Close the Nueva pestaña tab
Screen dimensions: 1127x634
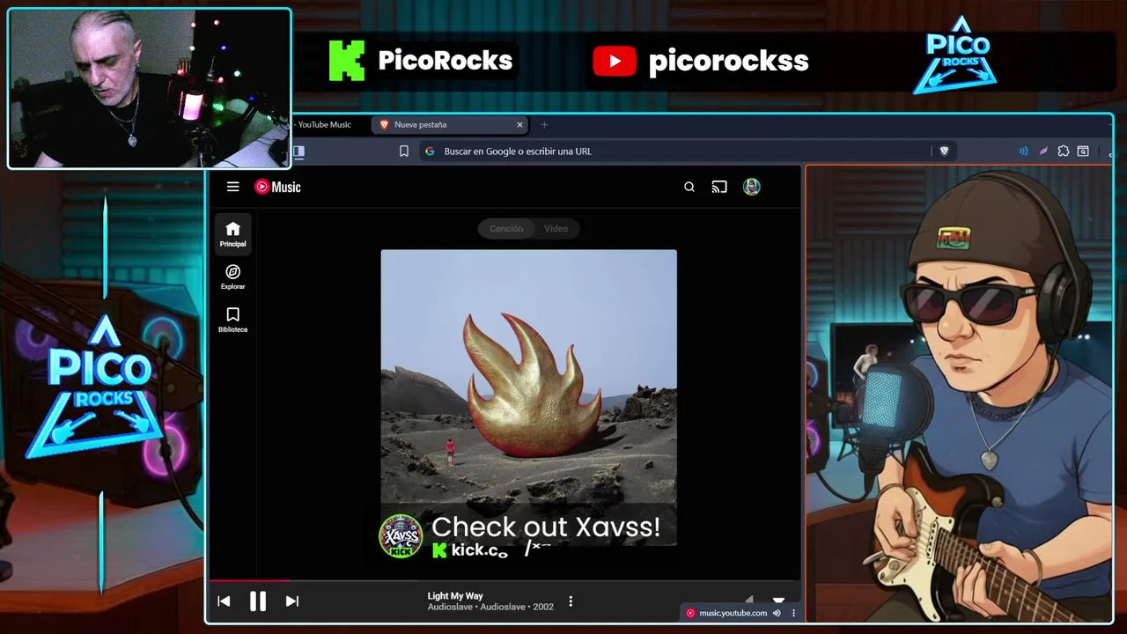[x=519, y=125]
